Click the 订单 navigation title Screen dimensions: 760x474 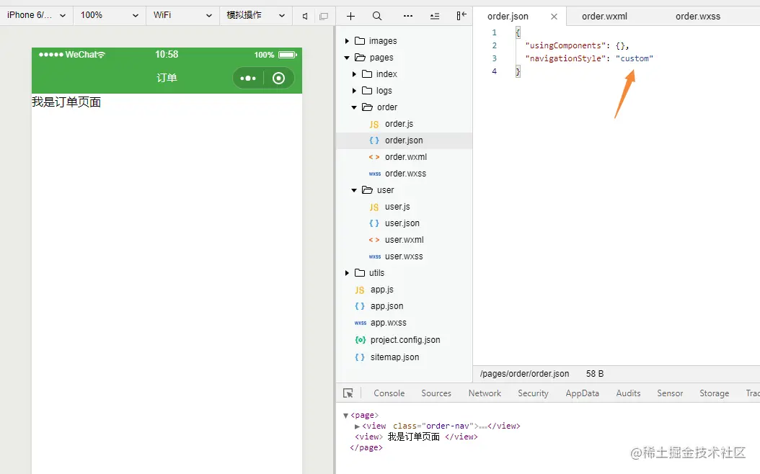tap(167, 78)
